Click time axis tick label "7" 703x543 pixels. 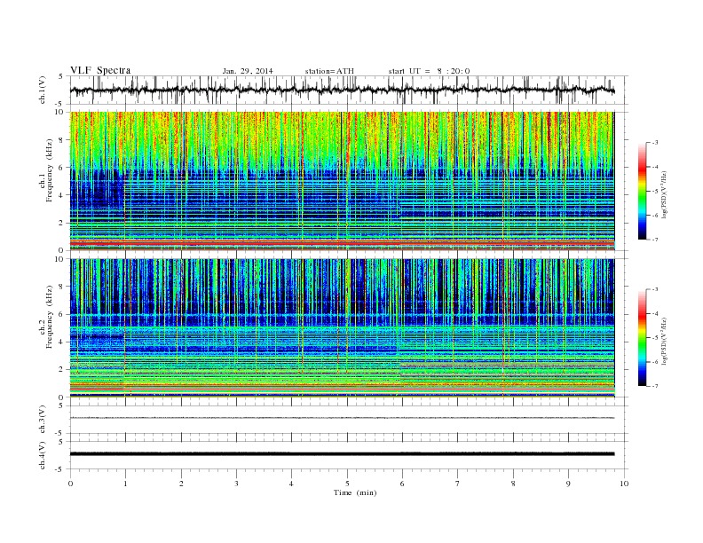pyautogui.click(x=458, y=484)
